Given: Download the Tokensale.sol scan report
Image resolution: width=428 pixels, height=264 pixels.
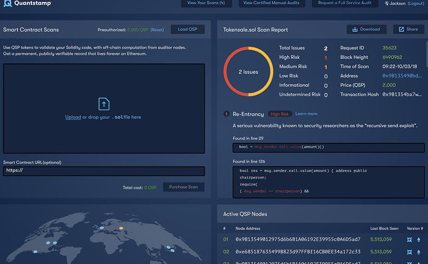Looking at the screenshot, I should (x=367, y=29).
